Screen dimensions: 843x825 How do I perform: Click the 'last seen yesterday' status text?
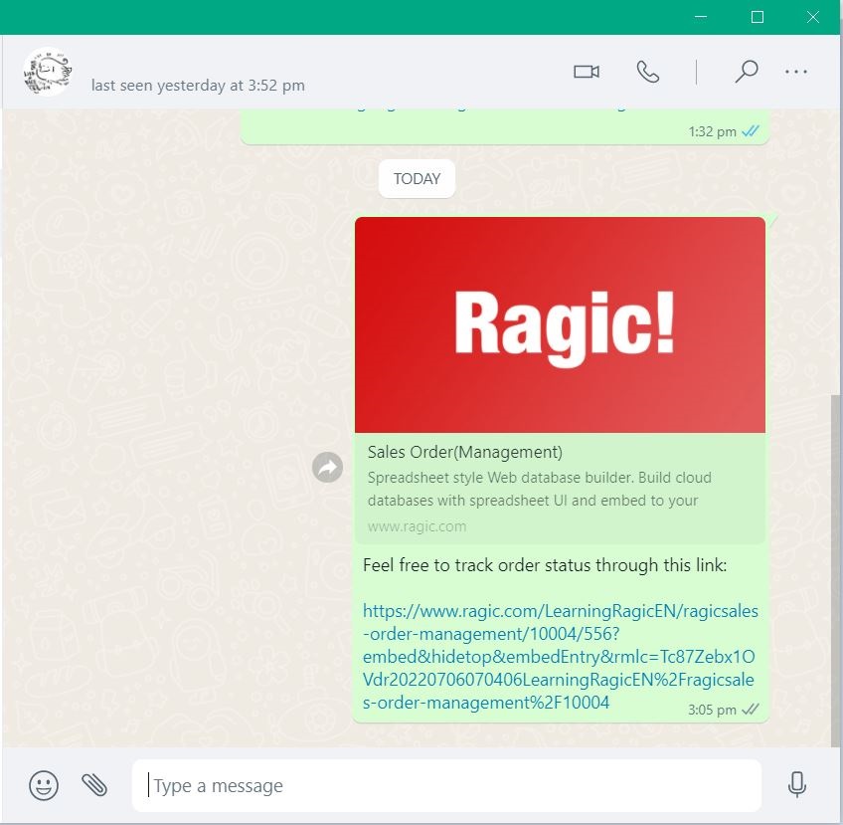point(198,85)
